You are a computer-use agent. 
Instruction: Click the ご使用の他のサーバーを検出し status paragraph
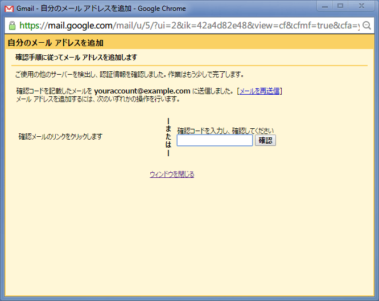[130, 75]
